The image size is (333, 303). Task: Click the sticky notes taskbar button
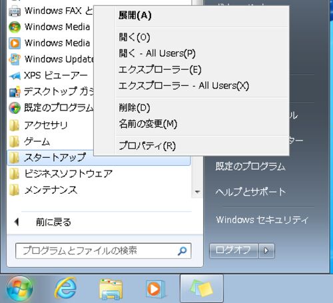(x=202, y=288)
